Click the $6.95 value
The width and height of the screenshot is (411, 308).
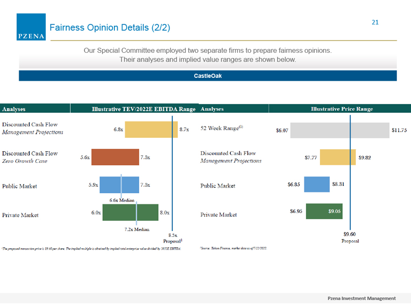pyautogui.click(x=296, y=211)
